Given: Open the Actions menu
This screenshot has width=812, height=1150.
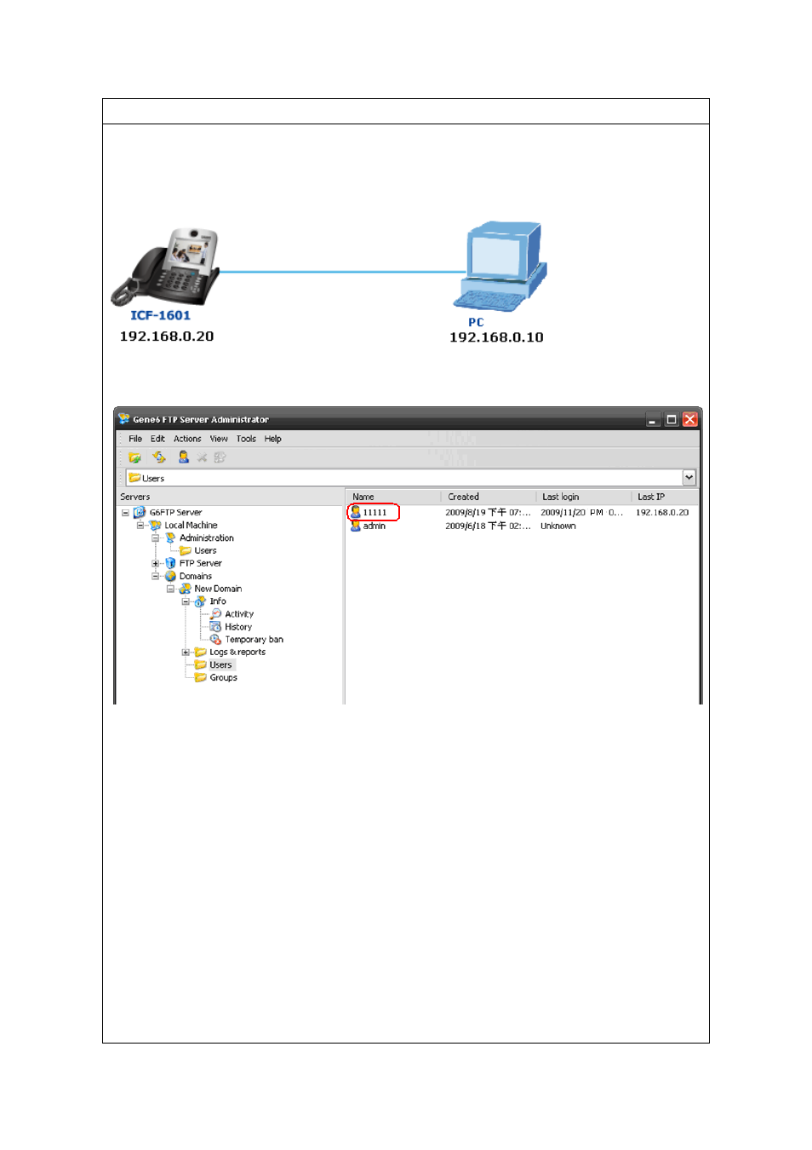Looking at the screenshot, I should coord(187,439).
